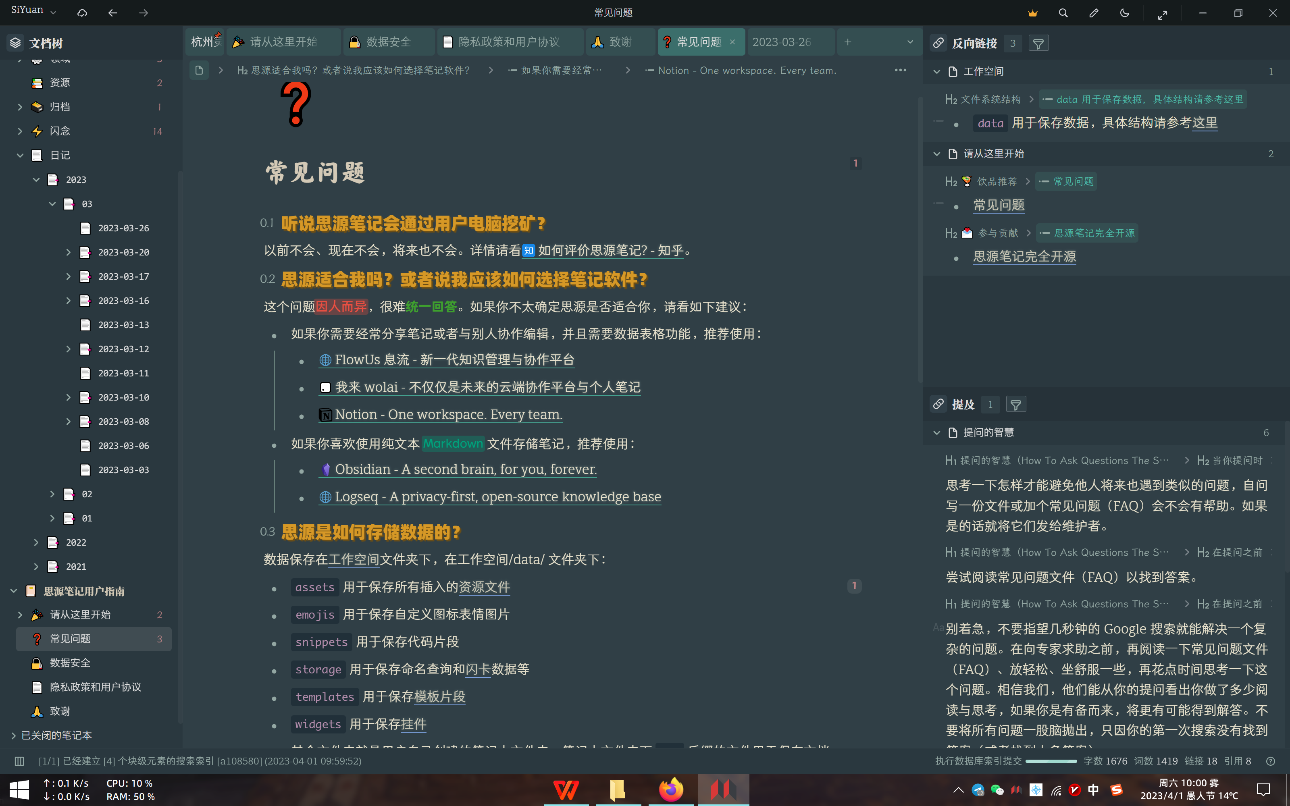Click the 文档树 icon at sidebar top
1290x806 pixels.
[15, 43]
